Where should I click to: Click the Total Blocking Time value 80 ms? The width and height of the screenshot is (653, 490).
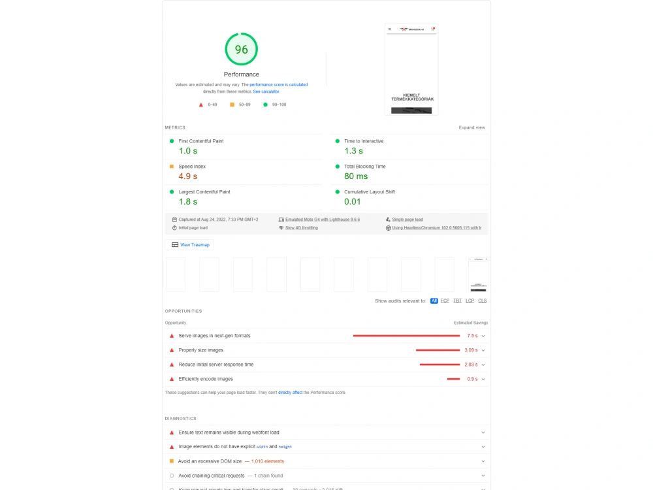(x=356, y=176)
